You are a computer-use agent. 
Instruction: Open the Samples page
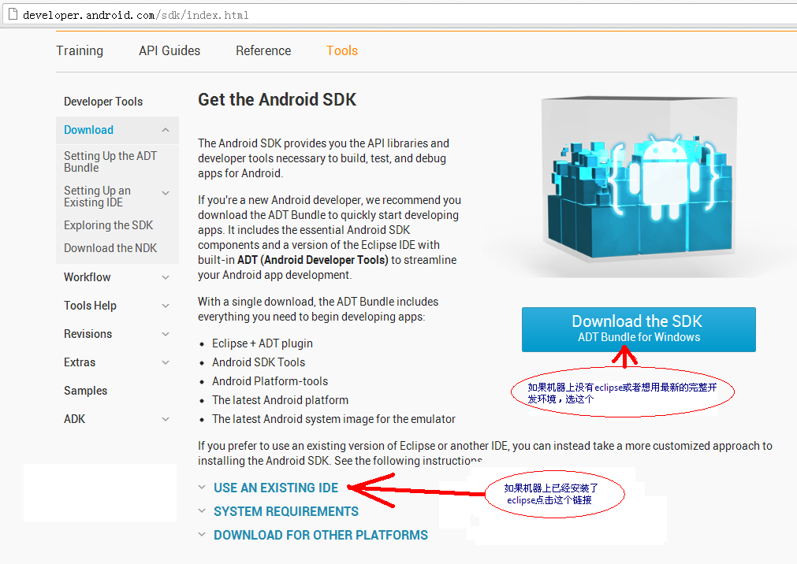pos(85,391)
